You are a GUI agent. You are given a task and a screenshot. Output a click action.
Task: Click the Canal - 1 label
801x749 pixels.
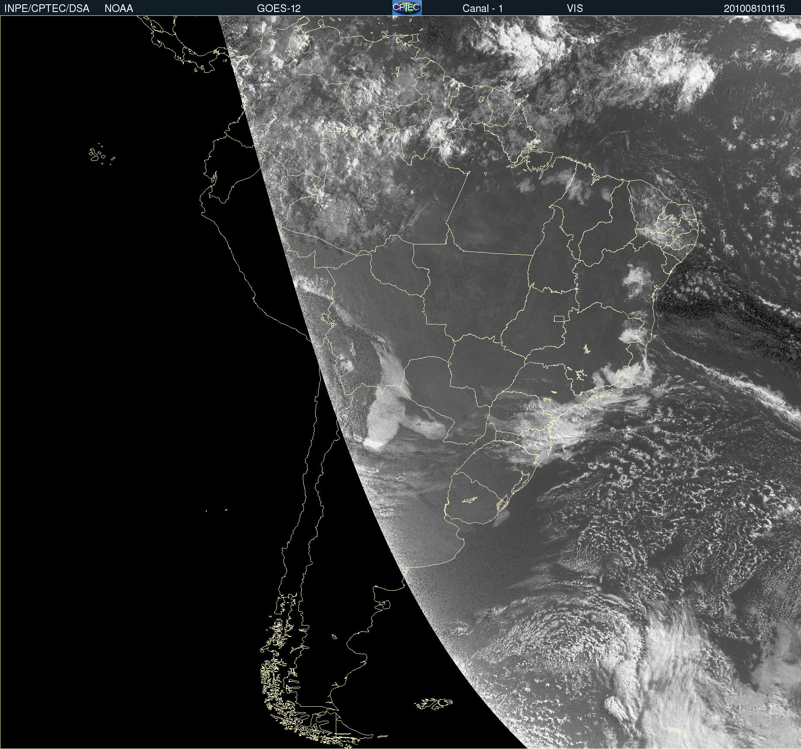(483, 9)
